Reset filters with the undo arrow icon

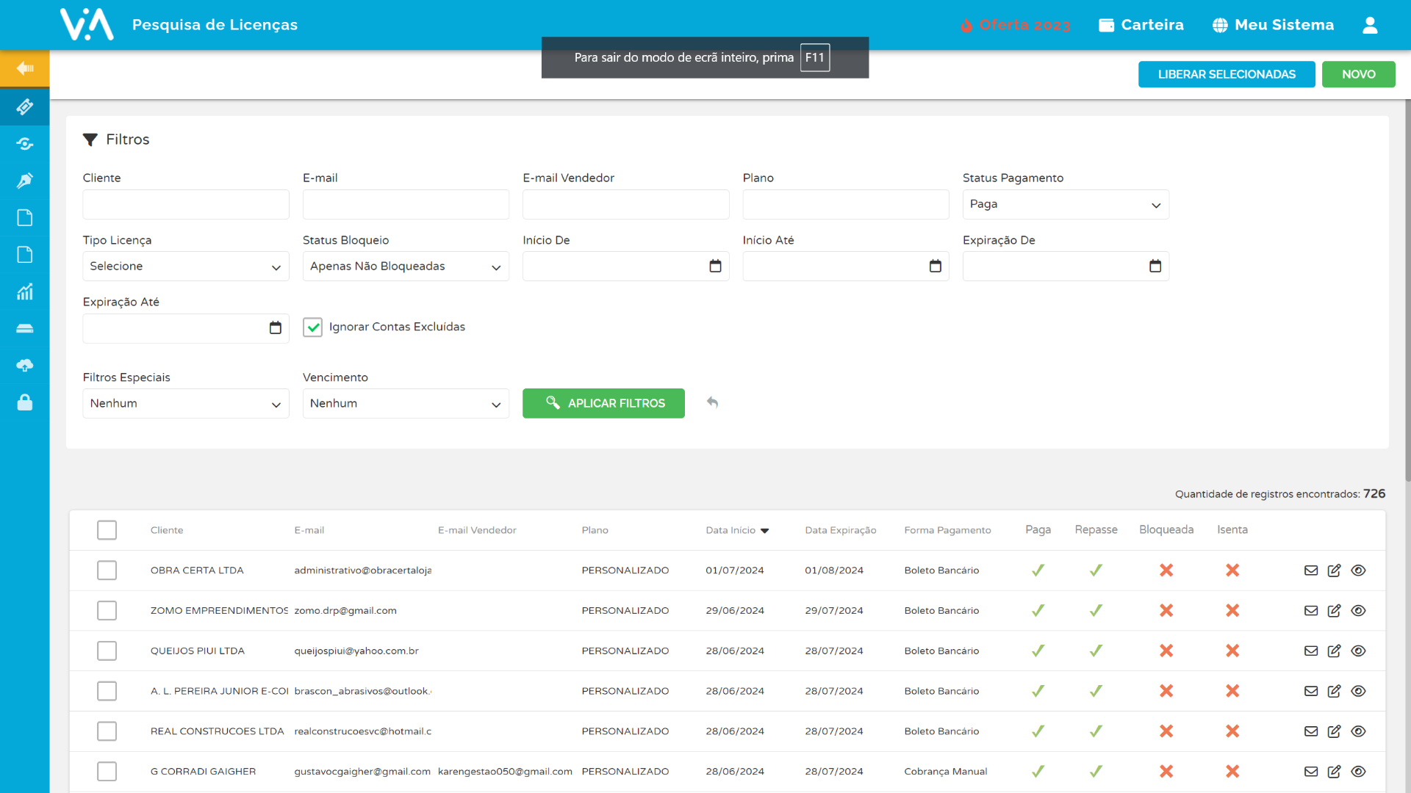point(712,402)
